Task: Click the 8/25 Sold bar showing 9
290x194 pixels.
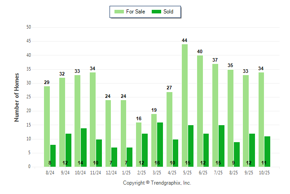Action: [237, 154]
